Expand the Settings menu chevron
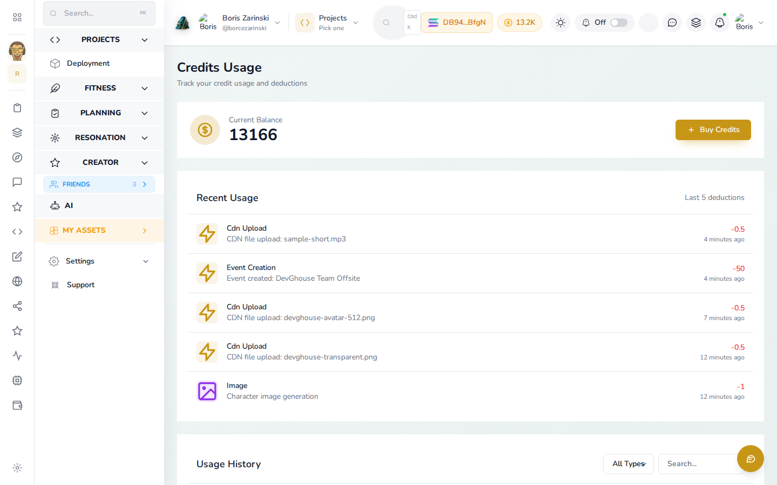The height and width of the screenshot is (485, 777). coord(146,261)
